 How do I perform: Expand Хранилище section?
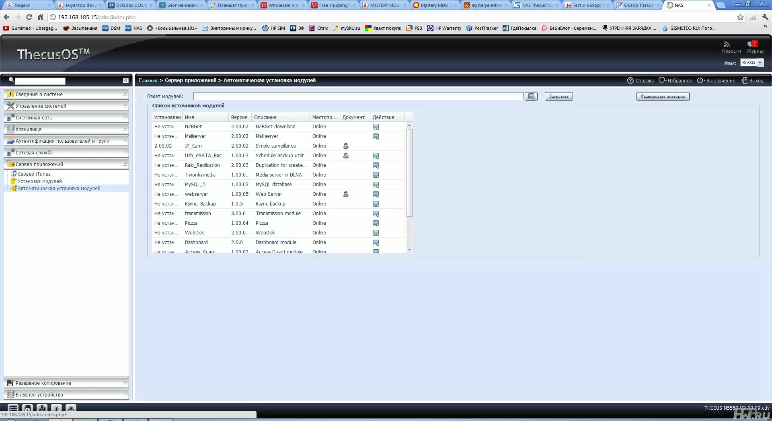click(x=66, y=129)
